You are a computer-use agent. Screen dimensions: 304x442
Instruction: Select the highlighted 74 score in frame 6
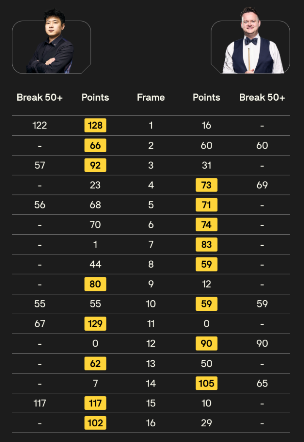pyautogui.click(x=206, y=225)
